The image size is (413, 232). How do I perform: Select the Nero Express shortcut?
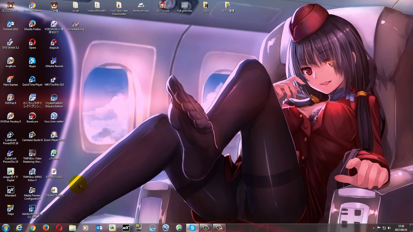[x=11, y=81]
